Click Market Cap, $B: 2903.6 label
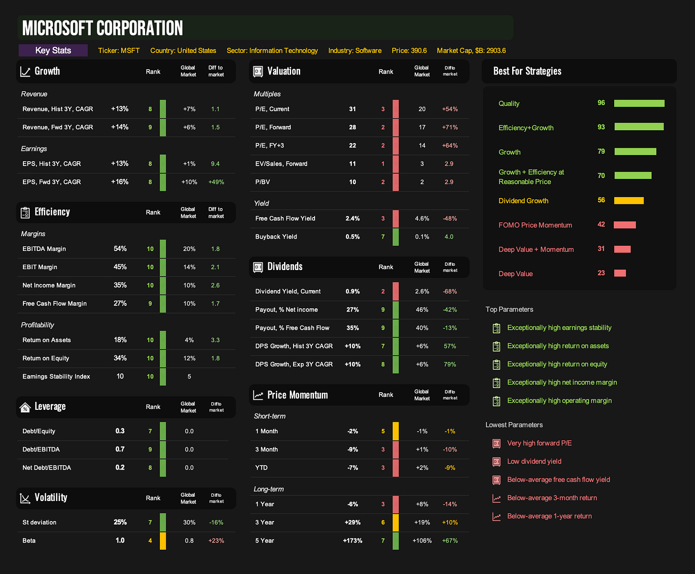Viewport: 695px width, 574px height. coord(471,51)
